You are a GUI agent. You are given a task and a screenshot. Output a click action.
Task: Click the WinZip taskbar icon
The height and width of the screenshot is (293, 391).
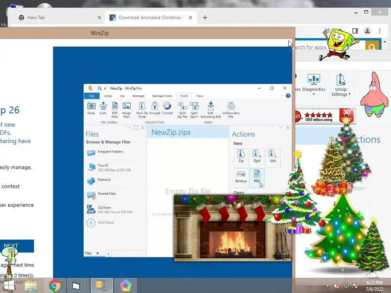pyautogui.click(x=102, y=285)
